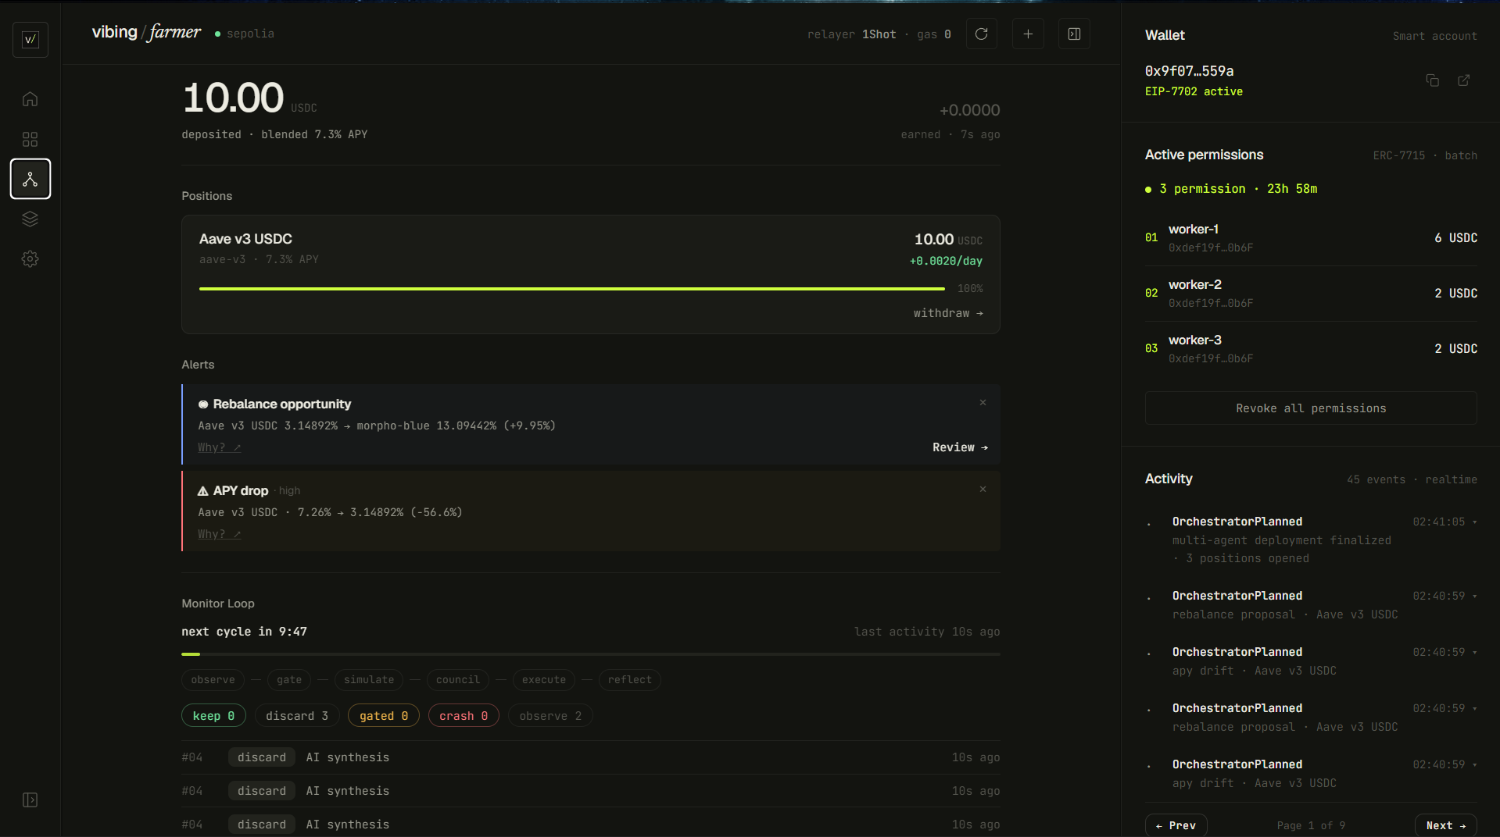
Task: Click the 10.00 USDC deposited balance
Action: tap(249, 98)
